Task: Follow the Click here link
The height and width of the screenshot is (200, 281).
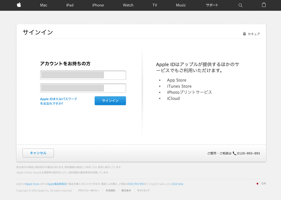Action: [x=177, y=184]
